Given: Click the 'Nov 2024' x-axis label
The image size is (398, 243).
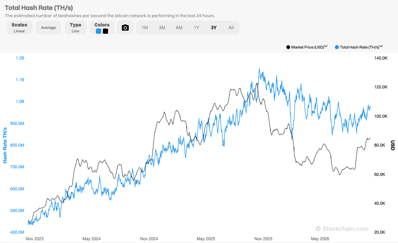Looking at the screenshot, I should click(x=149, y=239).
